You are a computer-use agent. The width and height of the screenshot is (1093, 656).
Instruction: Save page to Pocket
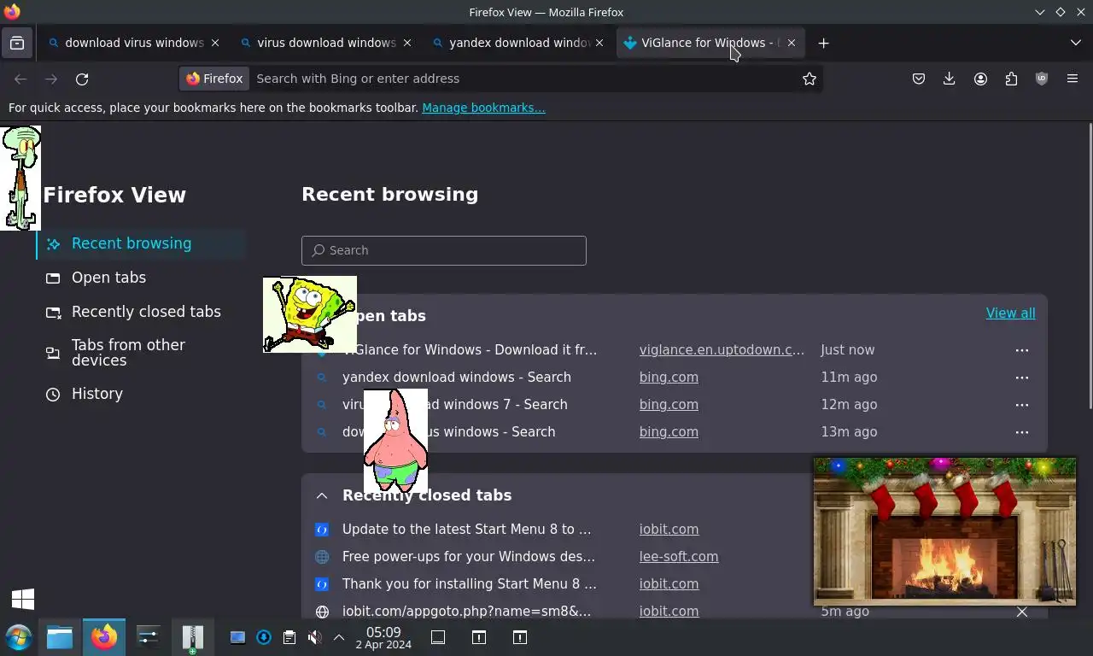[x=919, y=79]
